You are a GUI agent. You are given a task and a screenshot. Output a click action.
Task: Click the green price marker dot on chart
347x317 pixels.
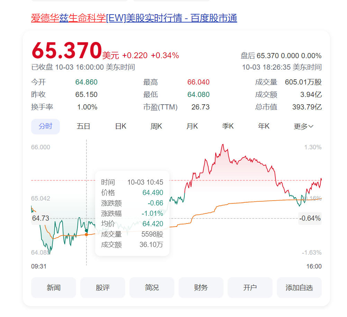pos(86,230)
